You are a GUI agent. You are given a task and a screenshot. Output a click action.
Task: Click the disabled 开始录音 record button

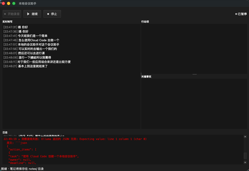point(12,14)
